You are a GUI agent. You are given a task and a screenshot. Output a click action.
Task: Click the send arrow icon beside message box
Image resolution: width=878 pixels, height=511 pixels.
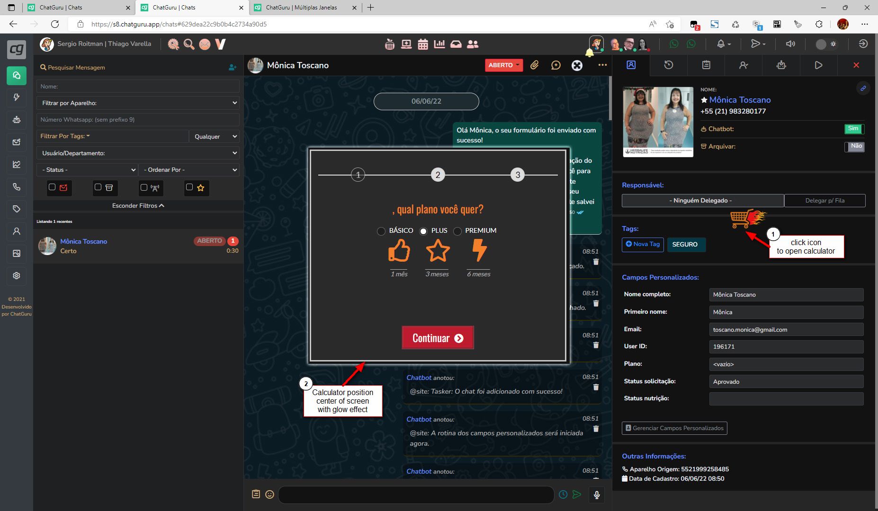click(577, 494)
